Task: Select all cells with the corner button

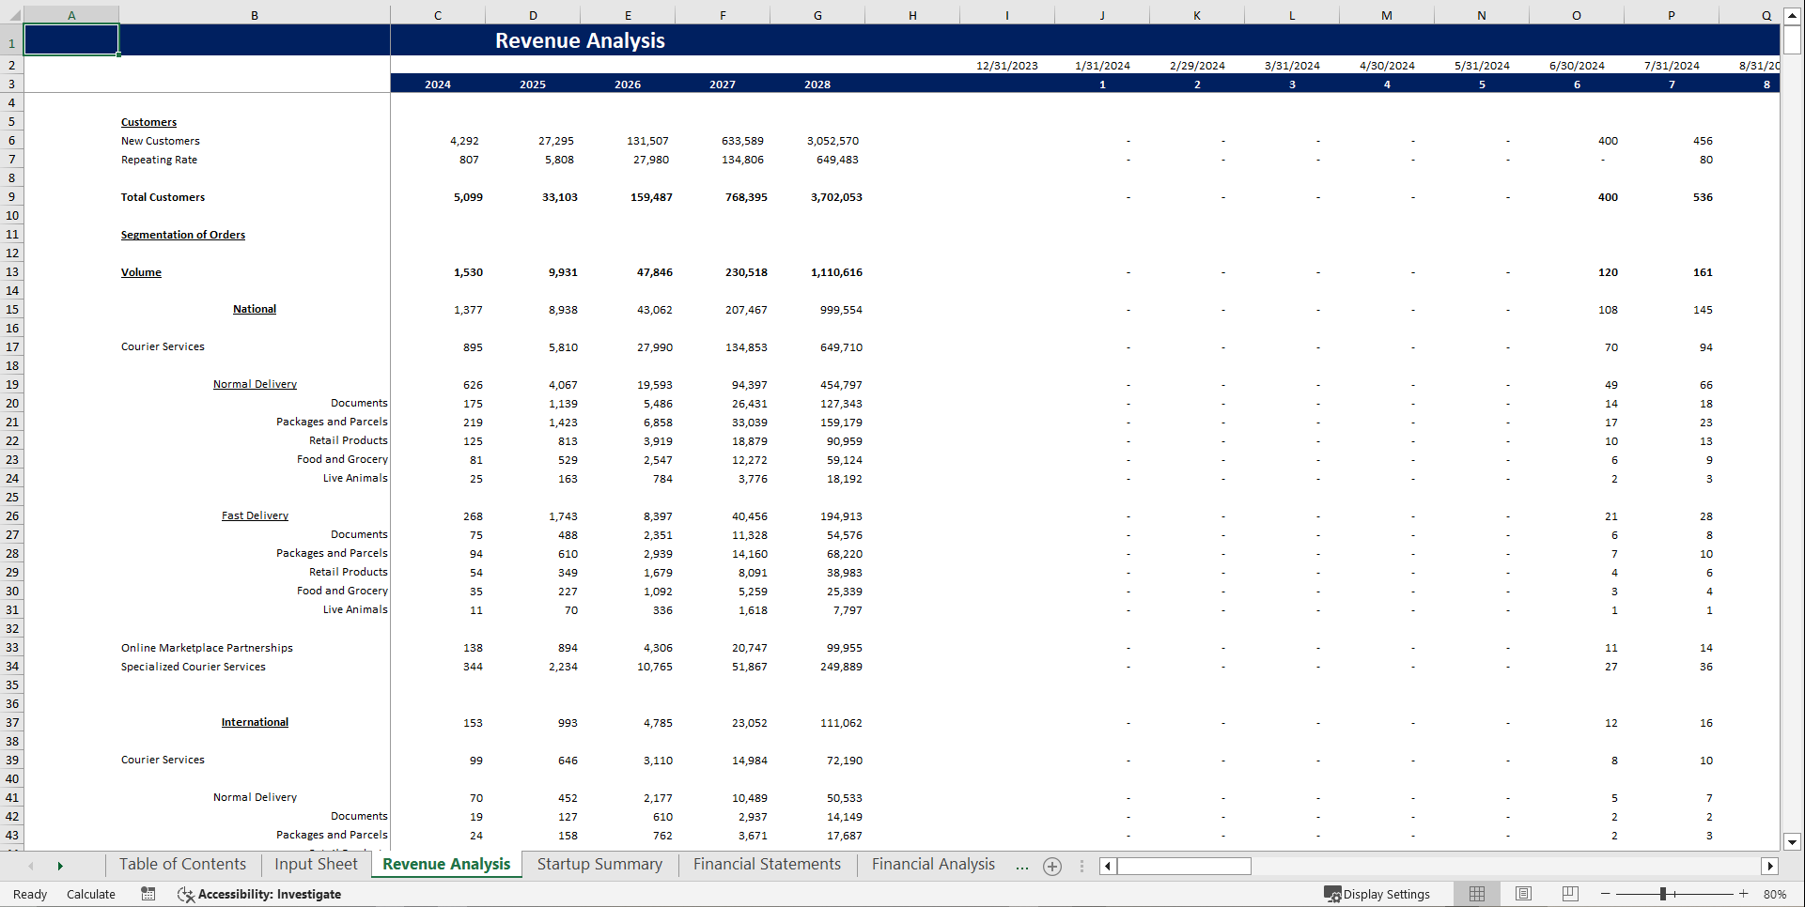Action: point(13,15)
